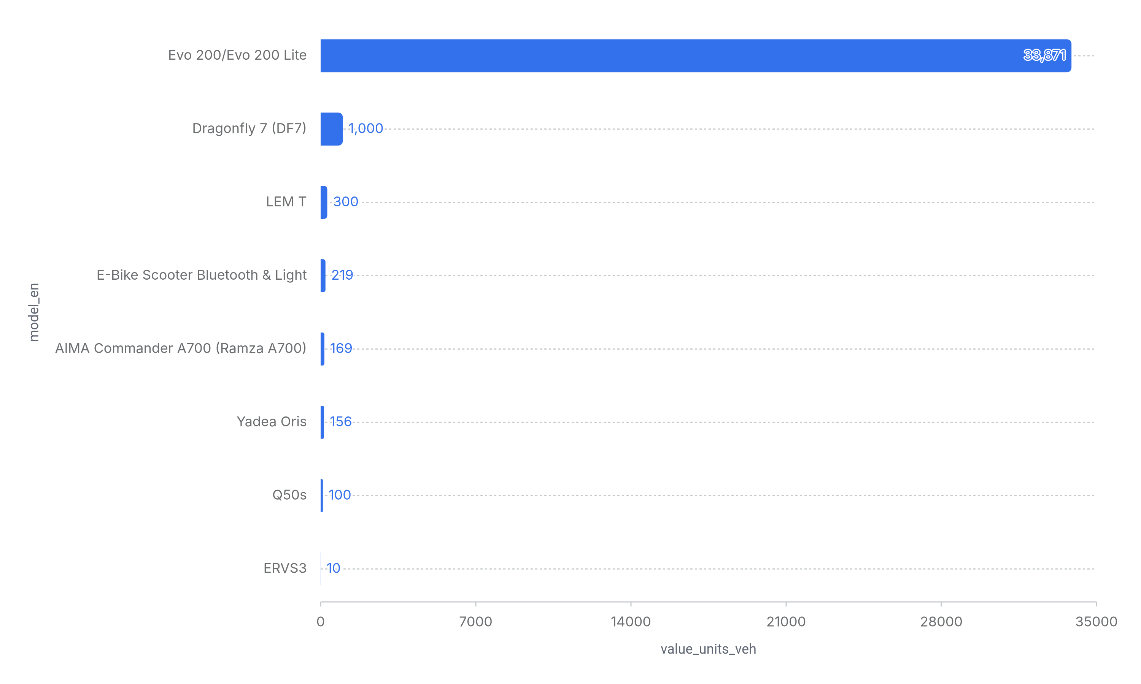Click the 33,871 value label

pyautogui.click(x=1044, y=55)
